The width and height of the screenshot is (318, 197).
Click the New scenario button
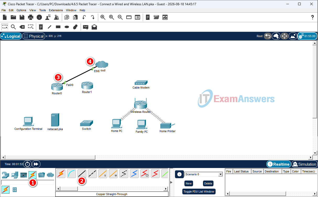click(189, 183)
